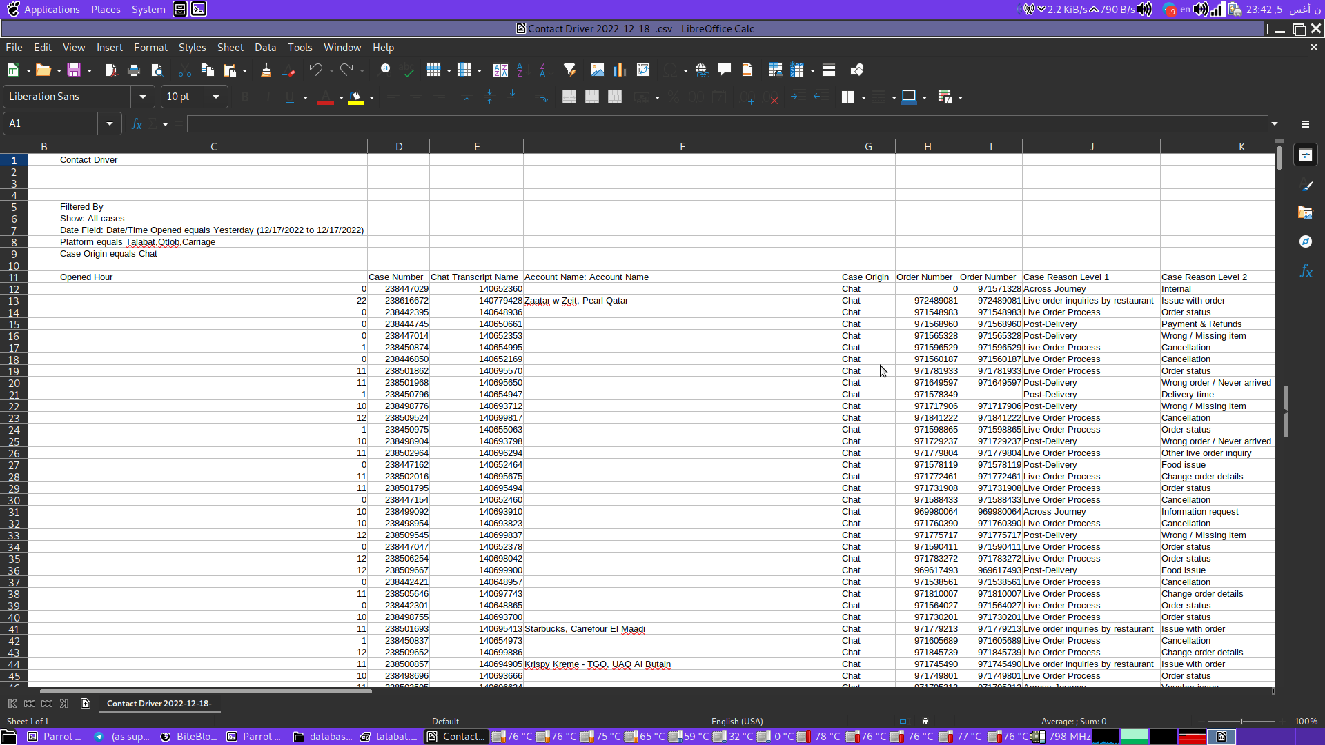Click the Export as PDF icon
Screen dimensions: 1325x745
(x=110, y=70)
